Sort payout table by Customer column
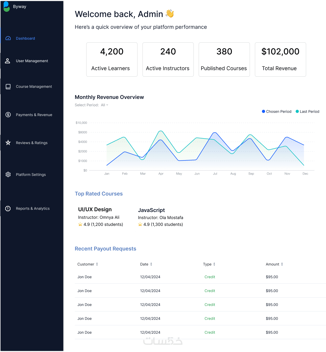This screenshot has height=352, width=326. click(x=88, y=264)
